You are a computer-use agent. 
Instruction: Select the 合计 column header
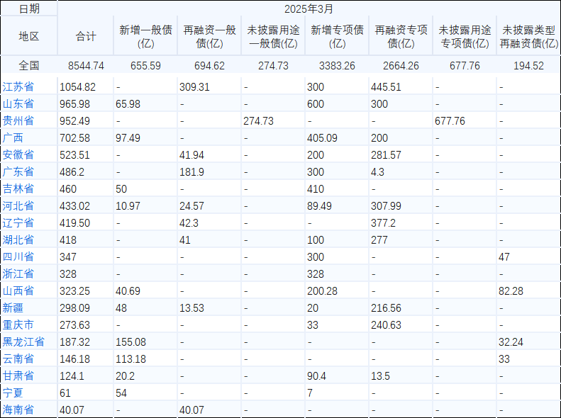tap(86, 36)
